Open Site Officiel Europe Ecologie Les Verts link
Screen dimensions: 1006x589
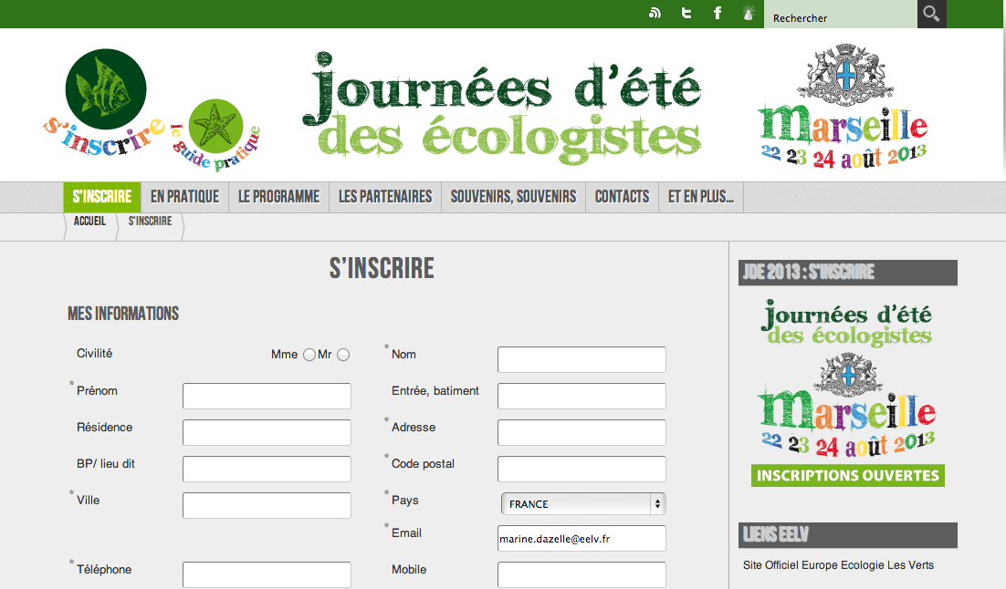[x=838, y=564]
